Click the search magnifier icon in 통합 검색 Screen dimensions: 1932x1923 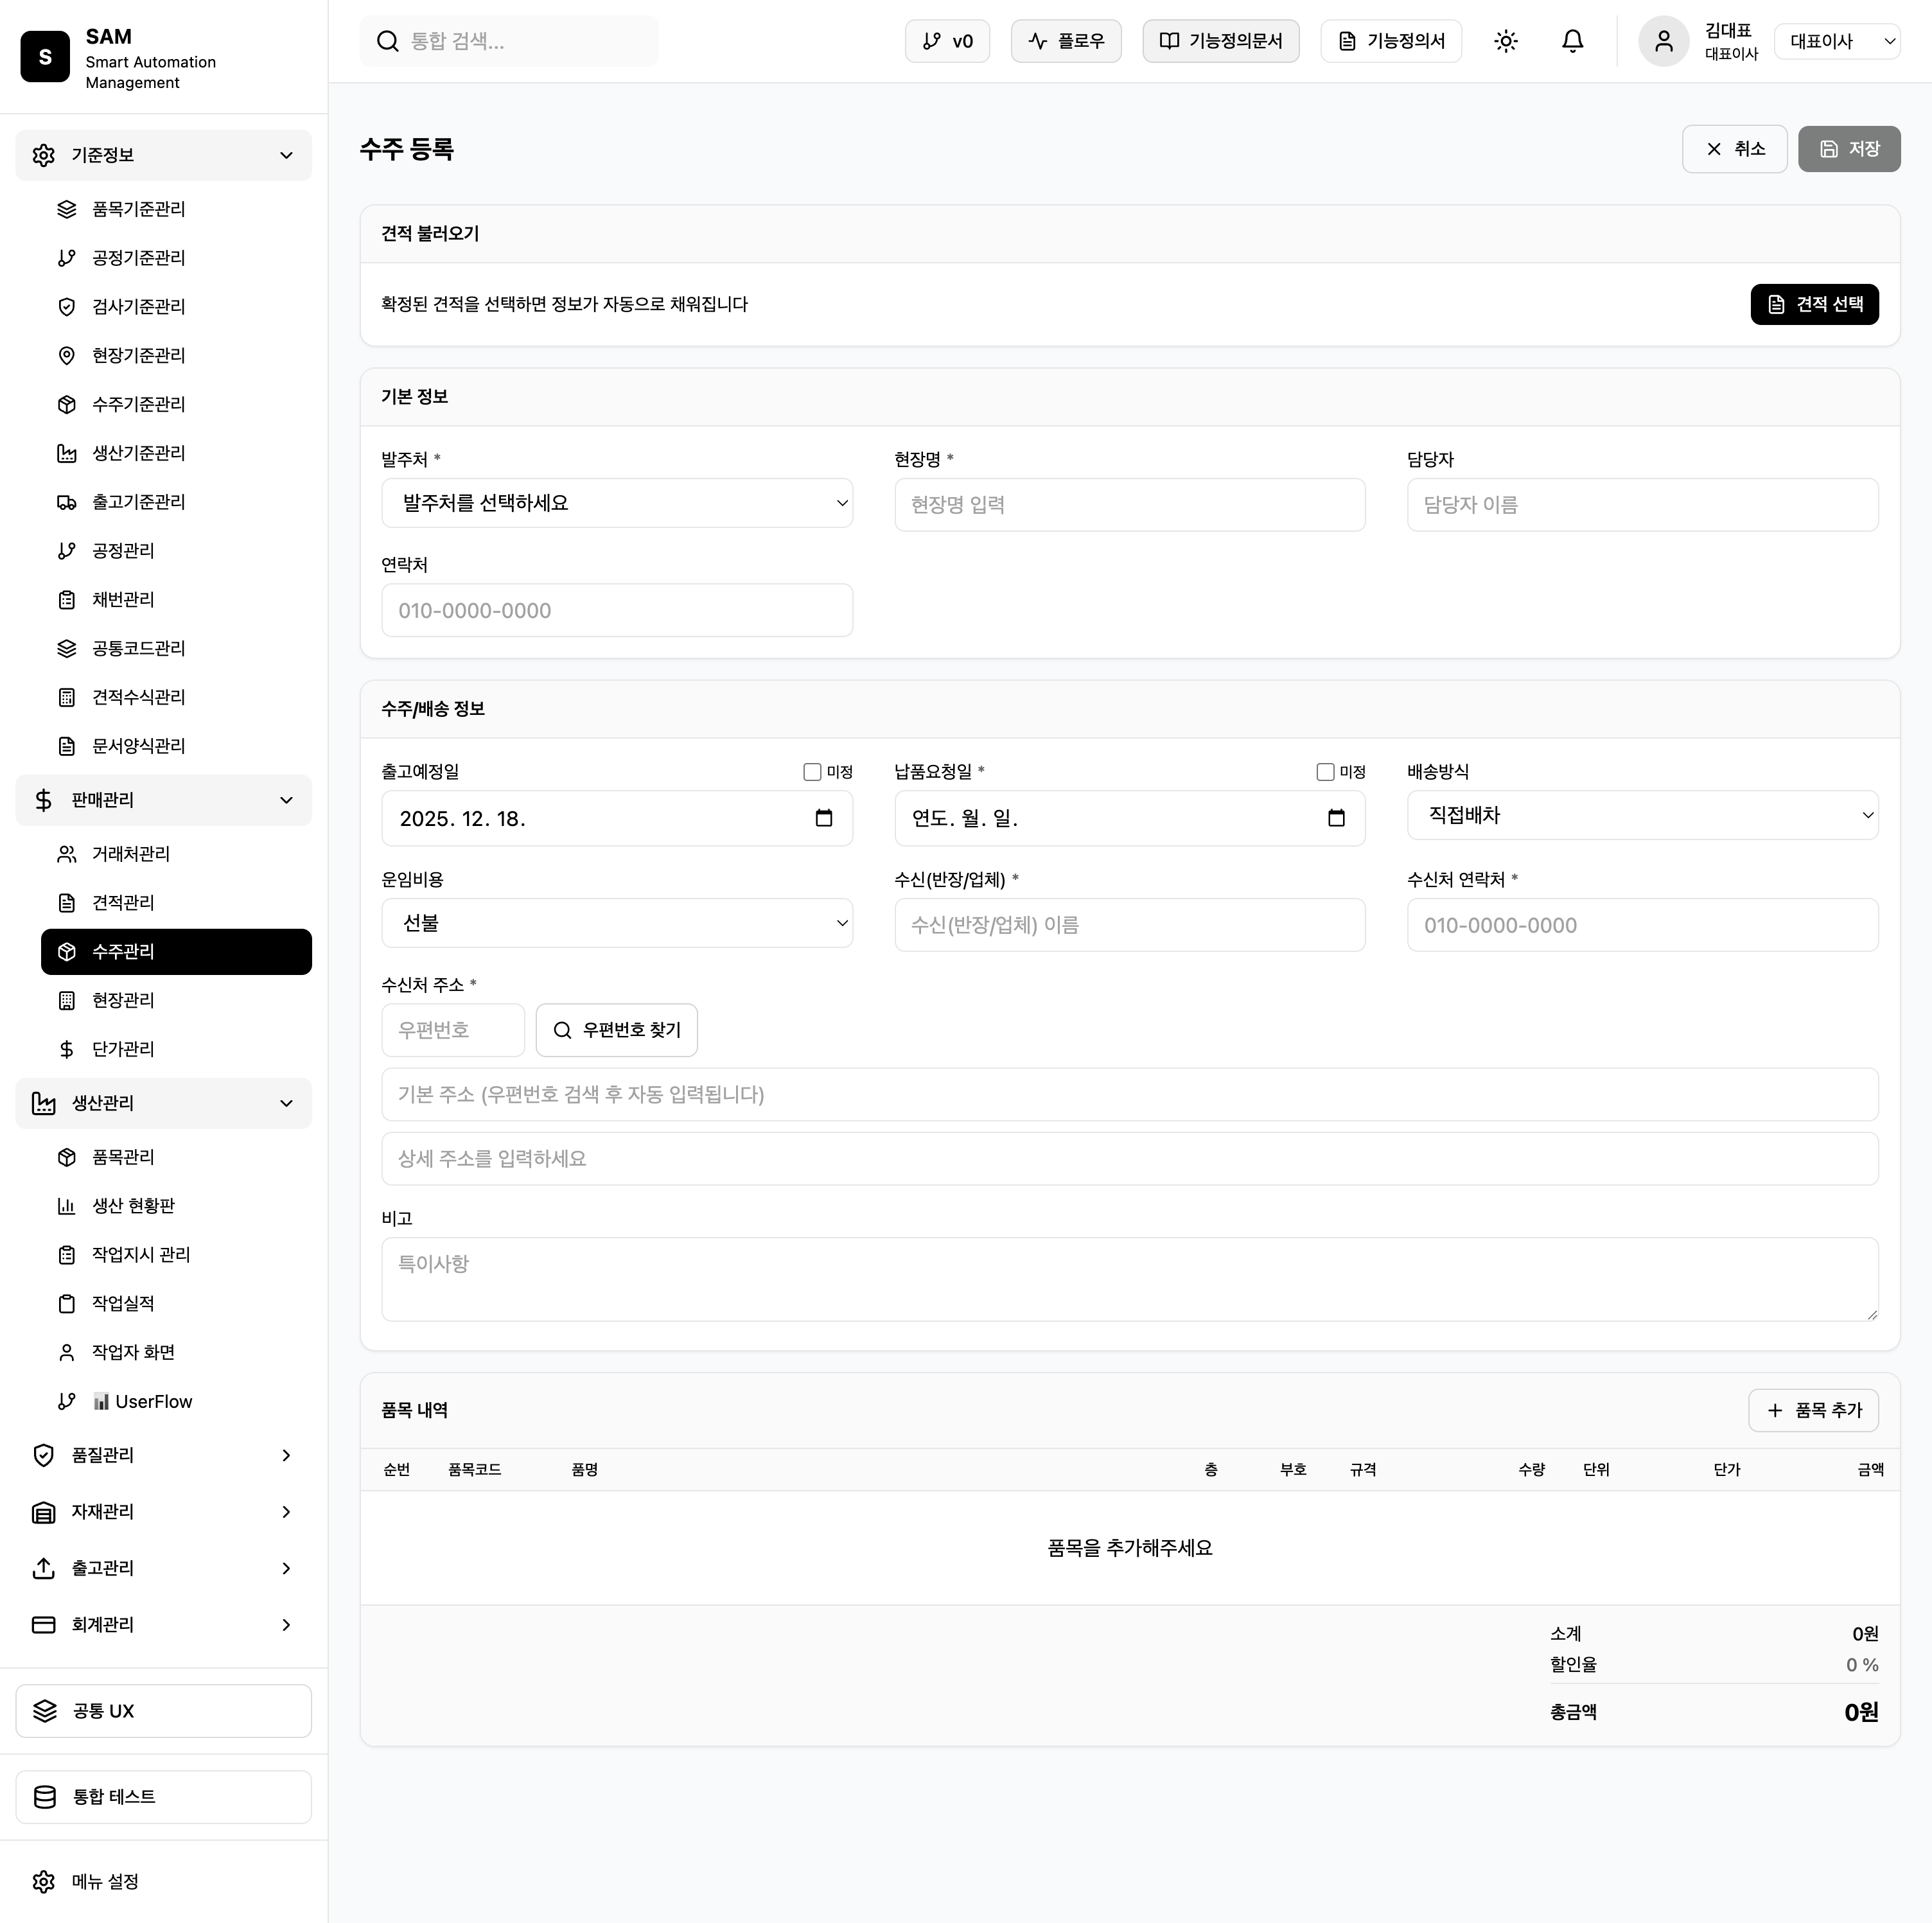tap(387, 41)
